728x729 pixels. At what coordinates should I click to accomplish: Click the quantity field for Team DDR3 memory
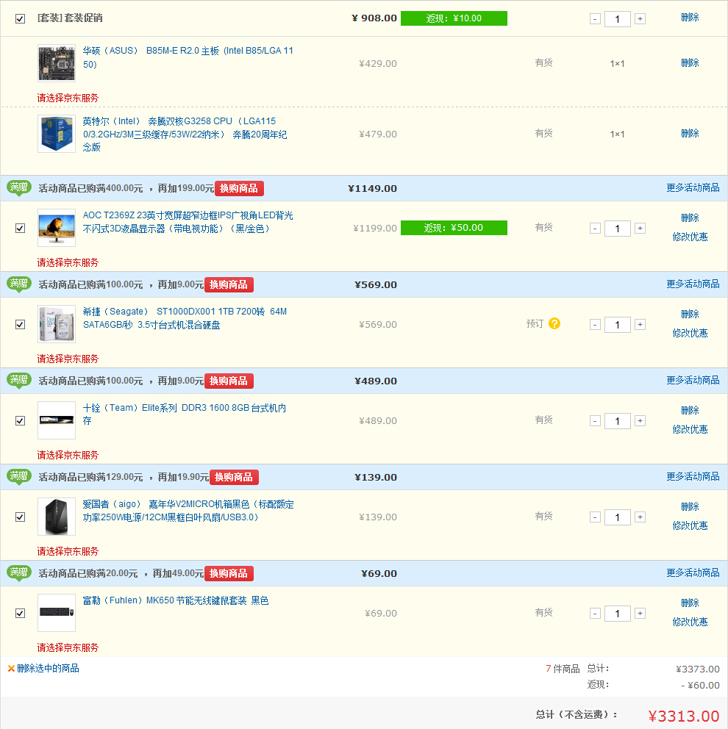[x=617, y=421]
